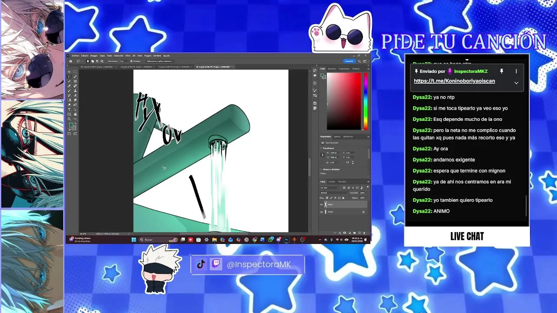Open the Filtro menu
This screenshot has width=557, height=313.
128,56
